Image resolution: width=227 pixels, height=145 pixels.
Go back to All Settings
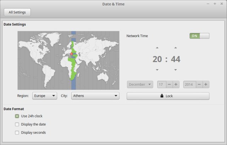tap(17, 12)
